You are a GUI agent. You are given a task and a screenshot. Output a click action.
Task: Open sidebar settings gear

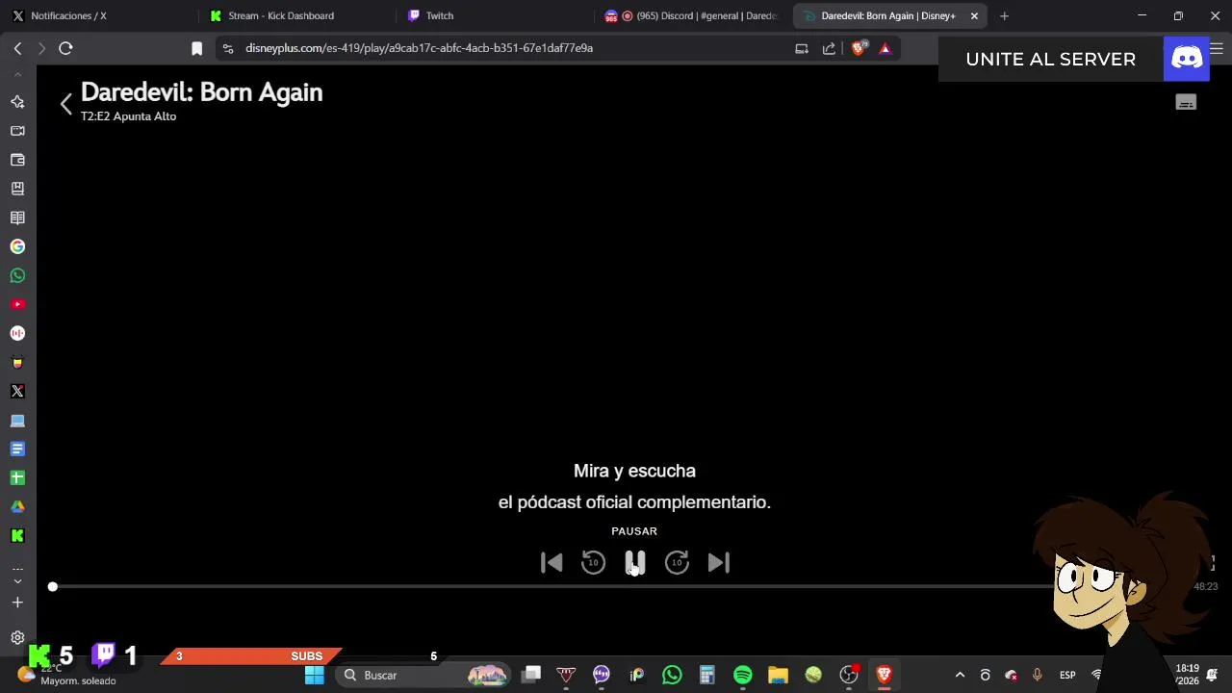[17, 637]
